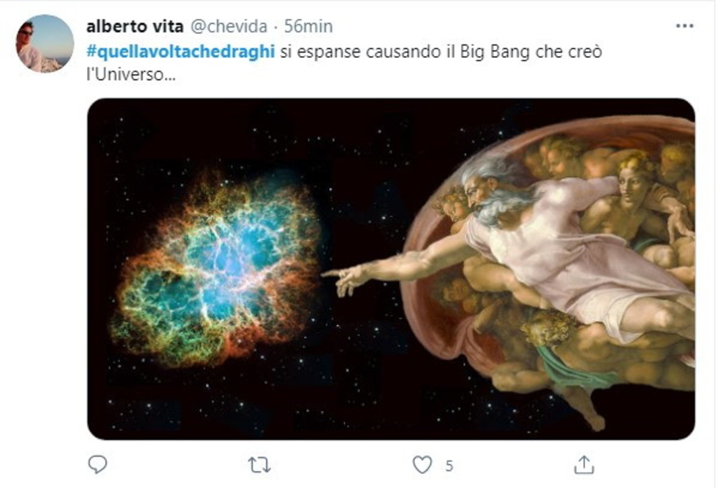
Task: Open alberto vita's profile picture
Action: coord(45,44)
